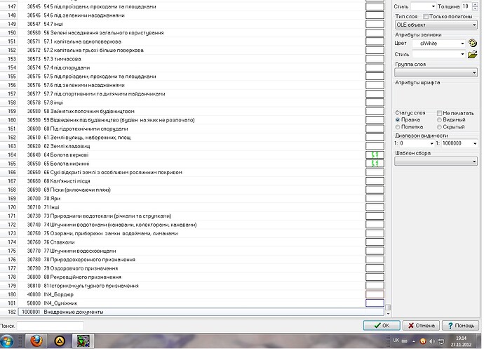The height and width of the screenshot is (349, 484).
Task: Switch to the GIS app taskbar icon
Action: (83, 341)
